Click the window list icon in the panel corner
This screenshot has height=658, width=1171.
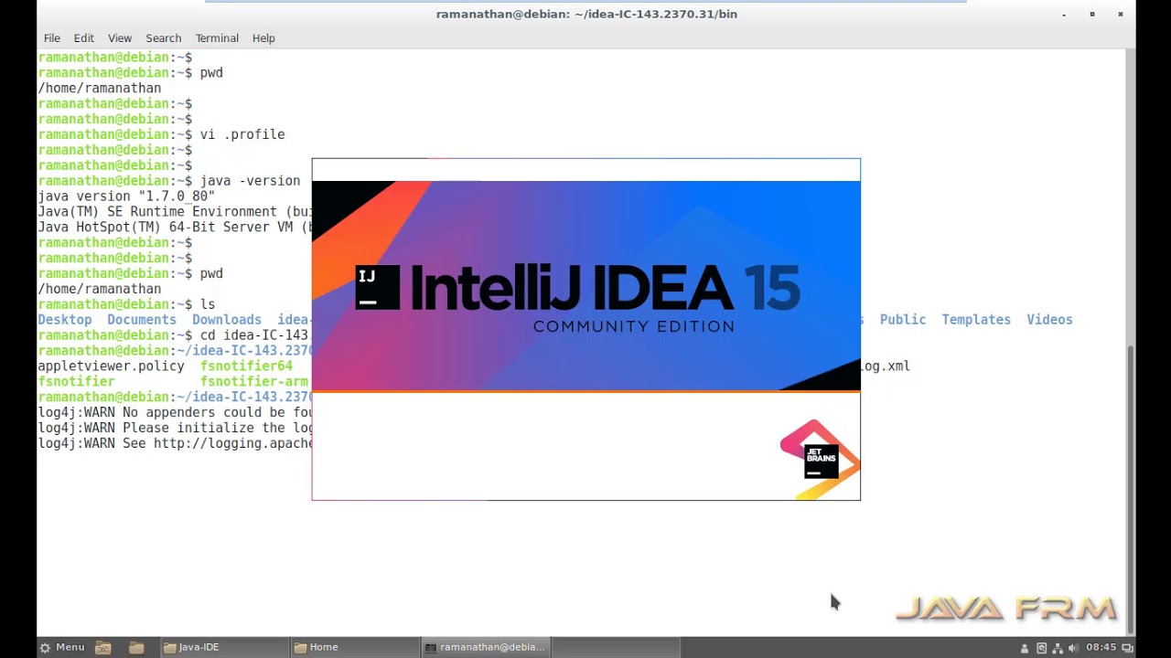(1127, 648)
